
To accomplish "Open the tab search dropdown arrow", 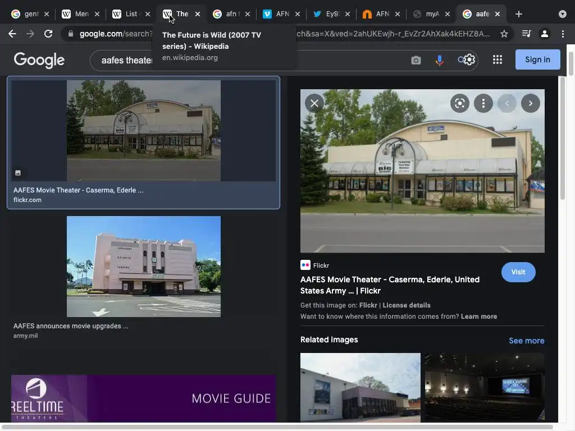I will (563, 14).
